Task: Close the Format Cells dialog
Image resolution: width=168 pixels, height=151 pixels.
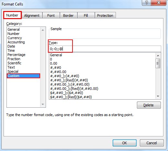Action: [159, 3]
